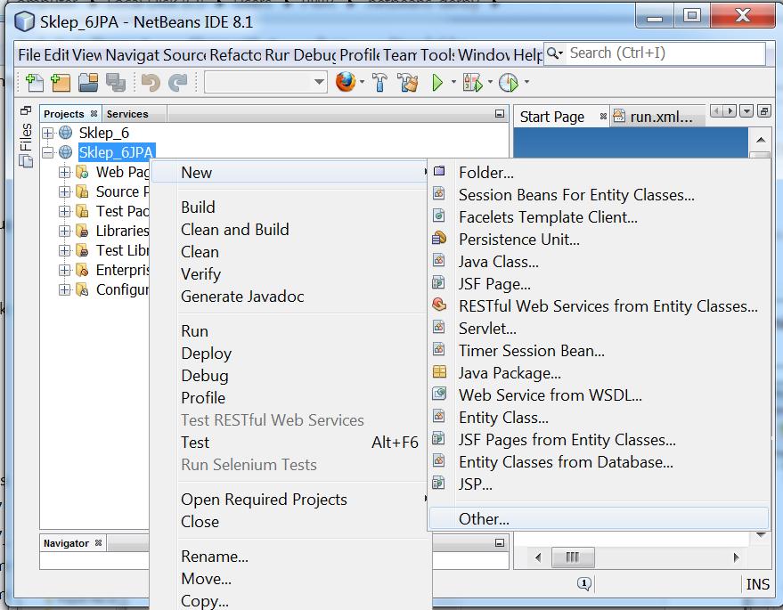Select the Test Libraries tree node

click(x=122, y=250)
